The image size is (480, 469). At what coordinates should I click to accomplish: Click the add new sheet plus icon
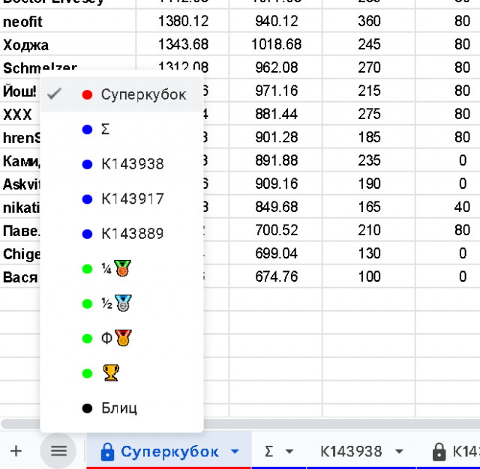(16, 451)
